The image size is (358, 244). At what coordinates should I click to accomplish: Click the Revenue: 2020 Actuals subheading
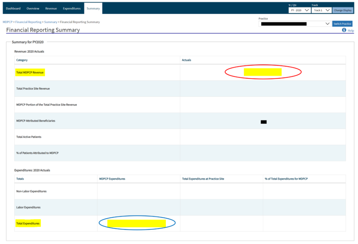(29, 52)
